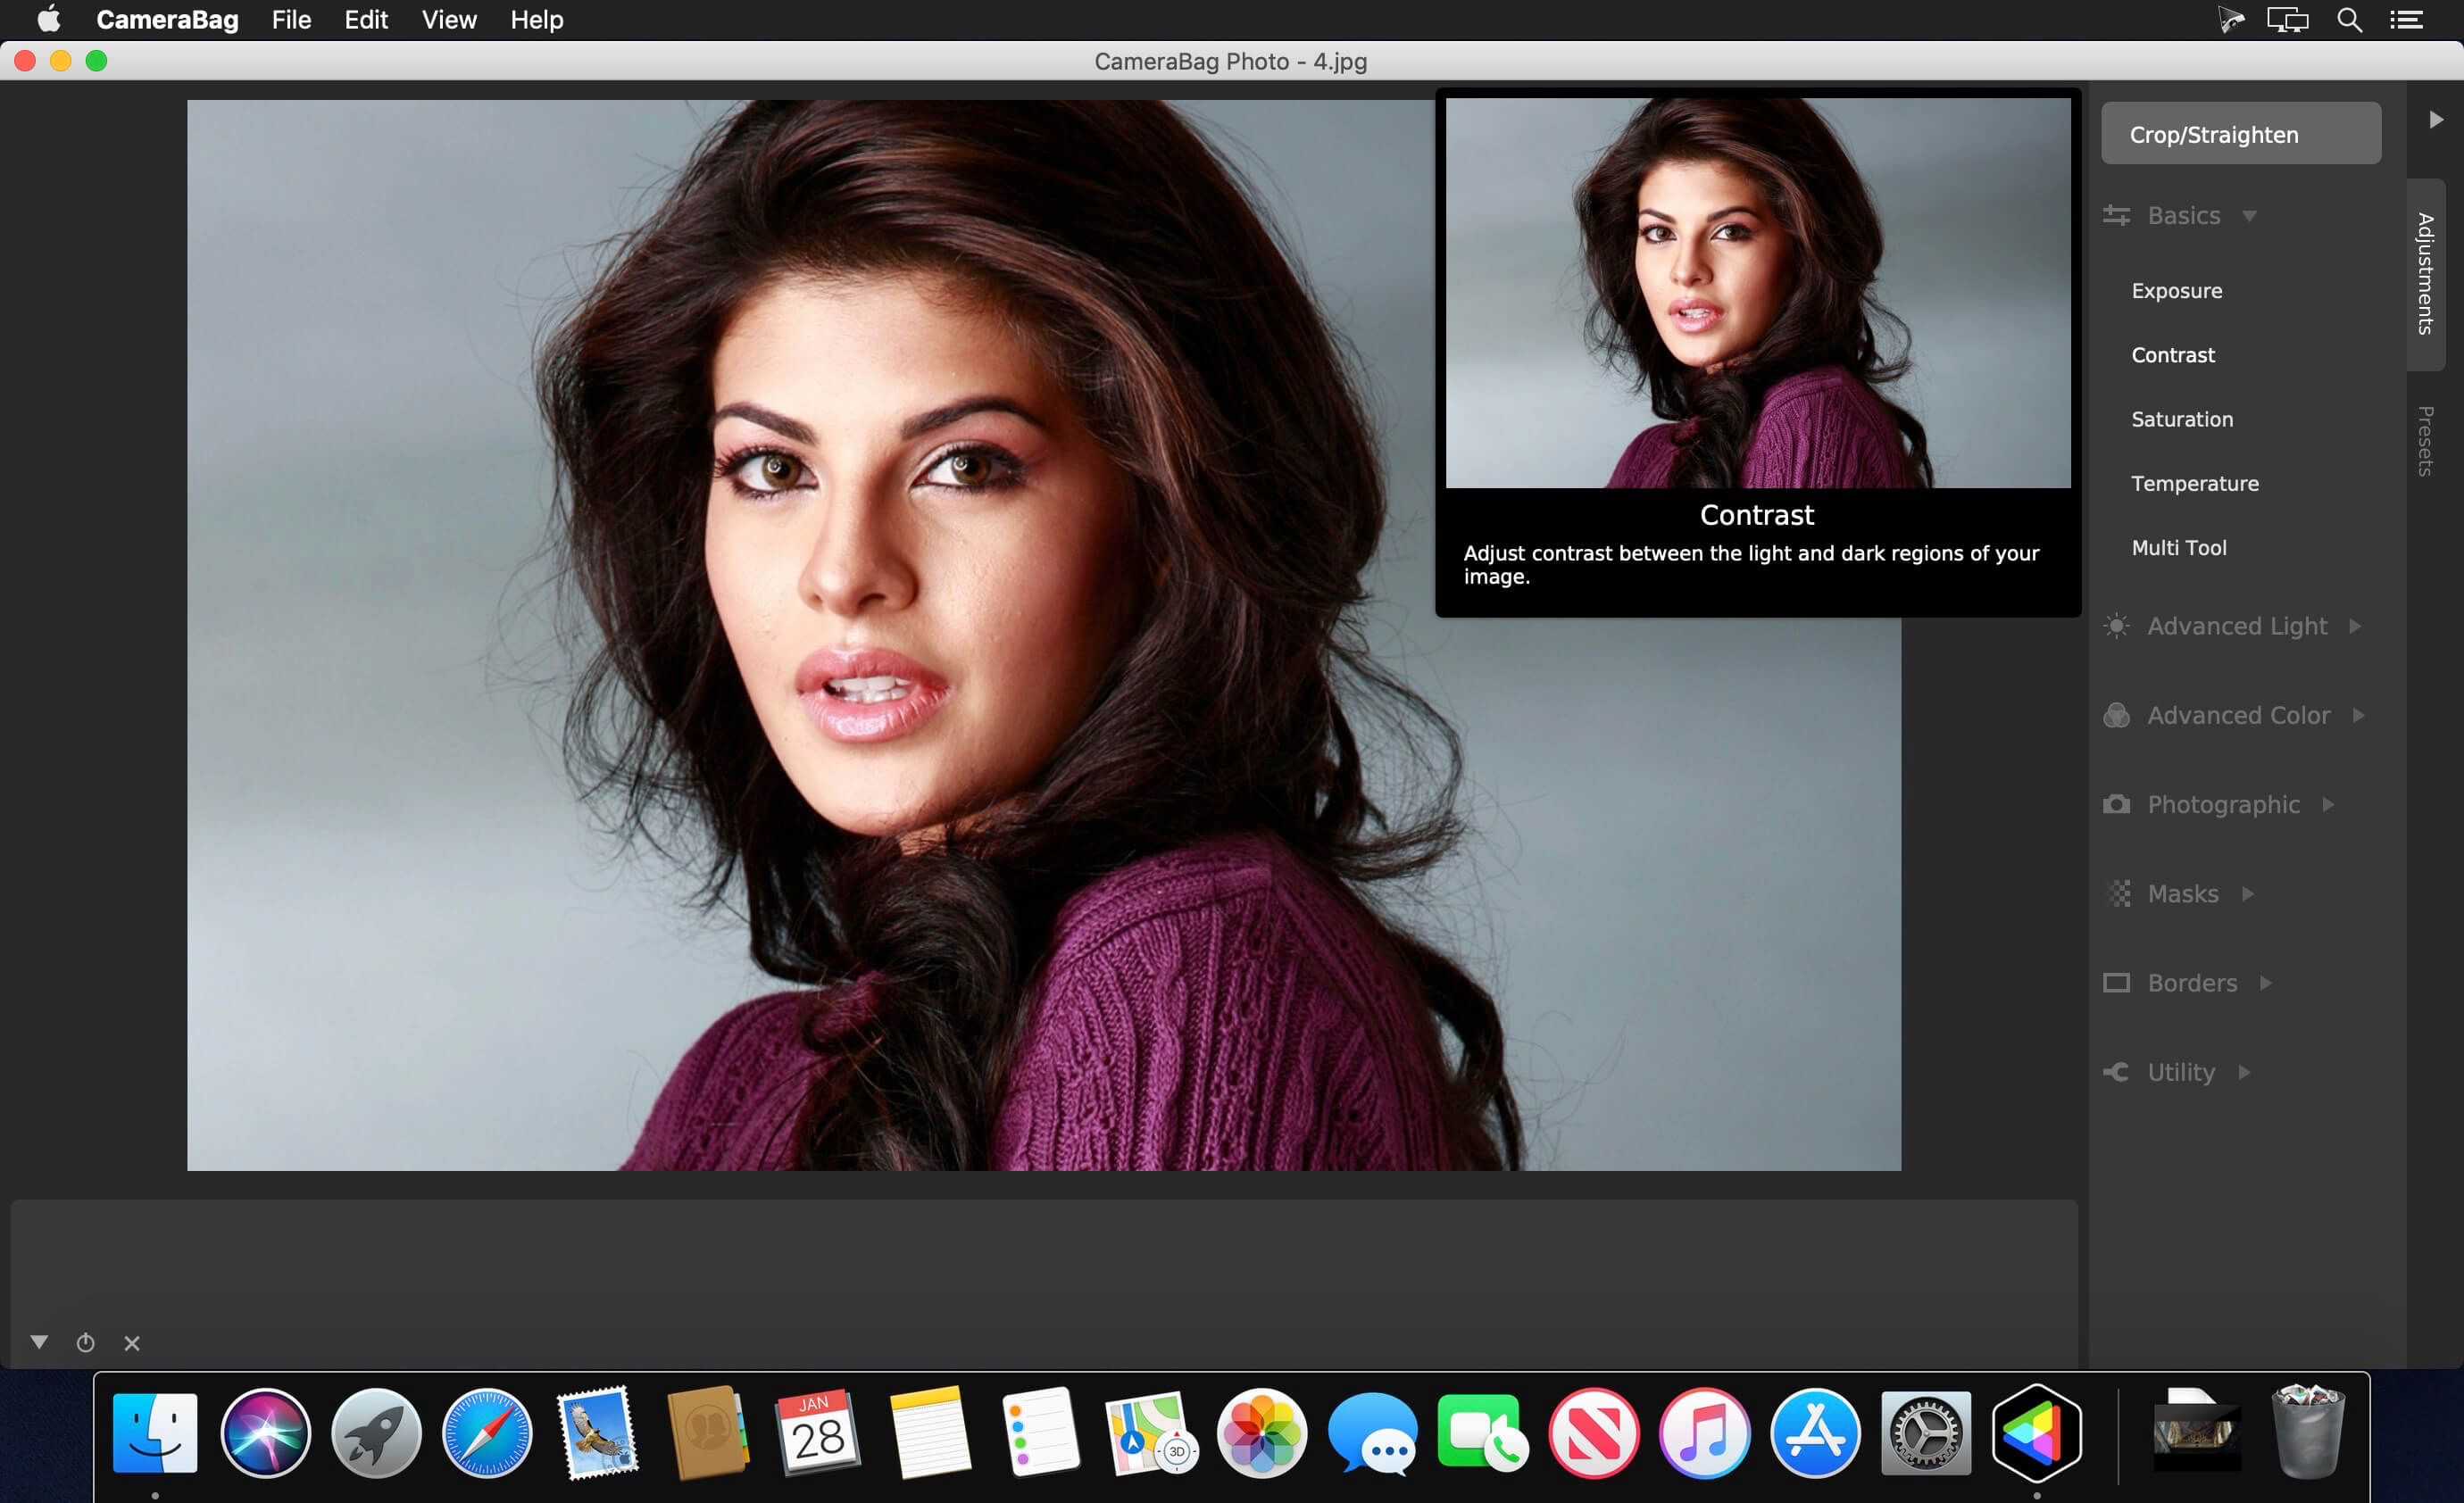
Task: Click the Utility icon
Action: click(x=2116, y=1072)
